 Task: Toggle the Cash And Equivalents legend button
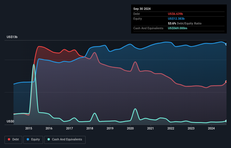click(65, 140)
